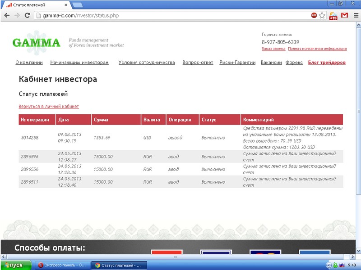Click the Gmail extension icon

(344, 15)
